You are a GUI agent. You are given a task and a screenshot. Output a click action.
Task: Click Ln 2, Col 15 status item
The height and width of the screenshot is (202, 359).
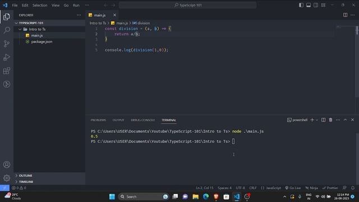coord(204,188)
